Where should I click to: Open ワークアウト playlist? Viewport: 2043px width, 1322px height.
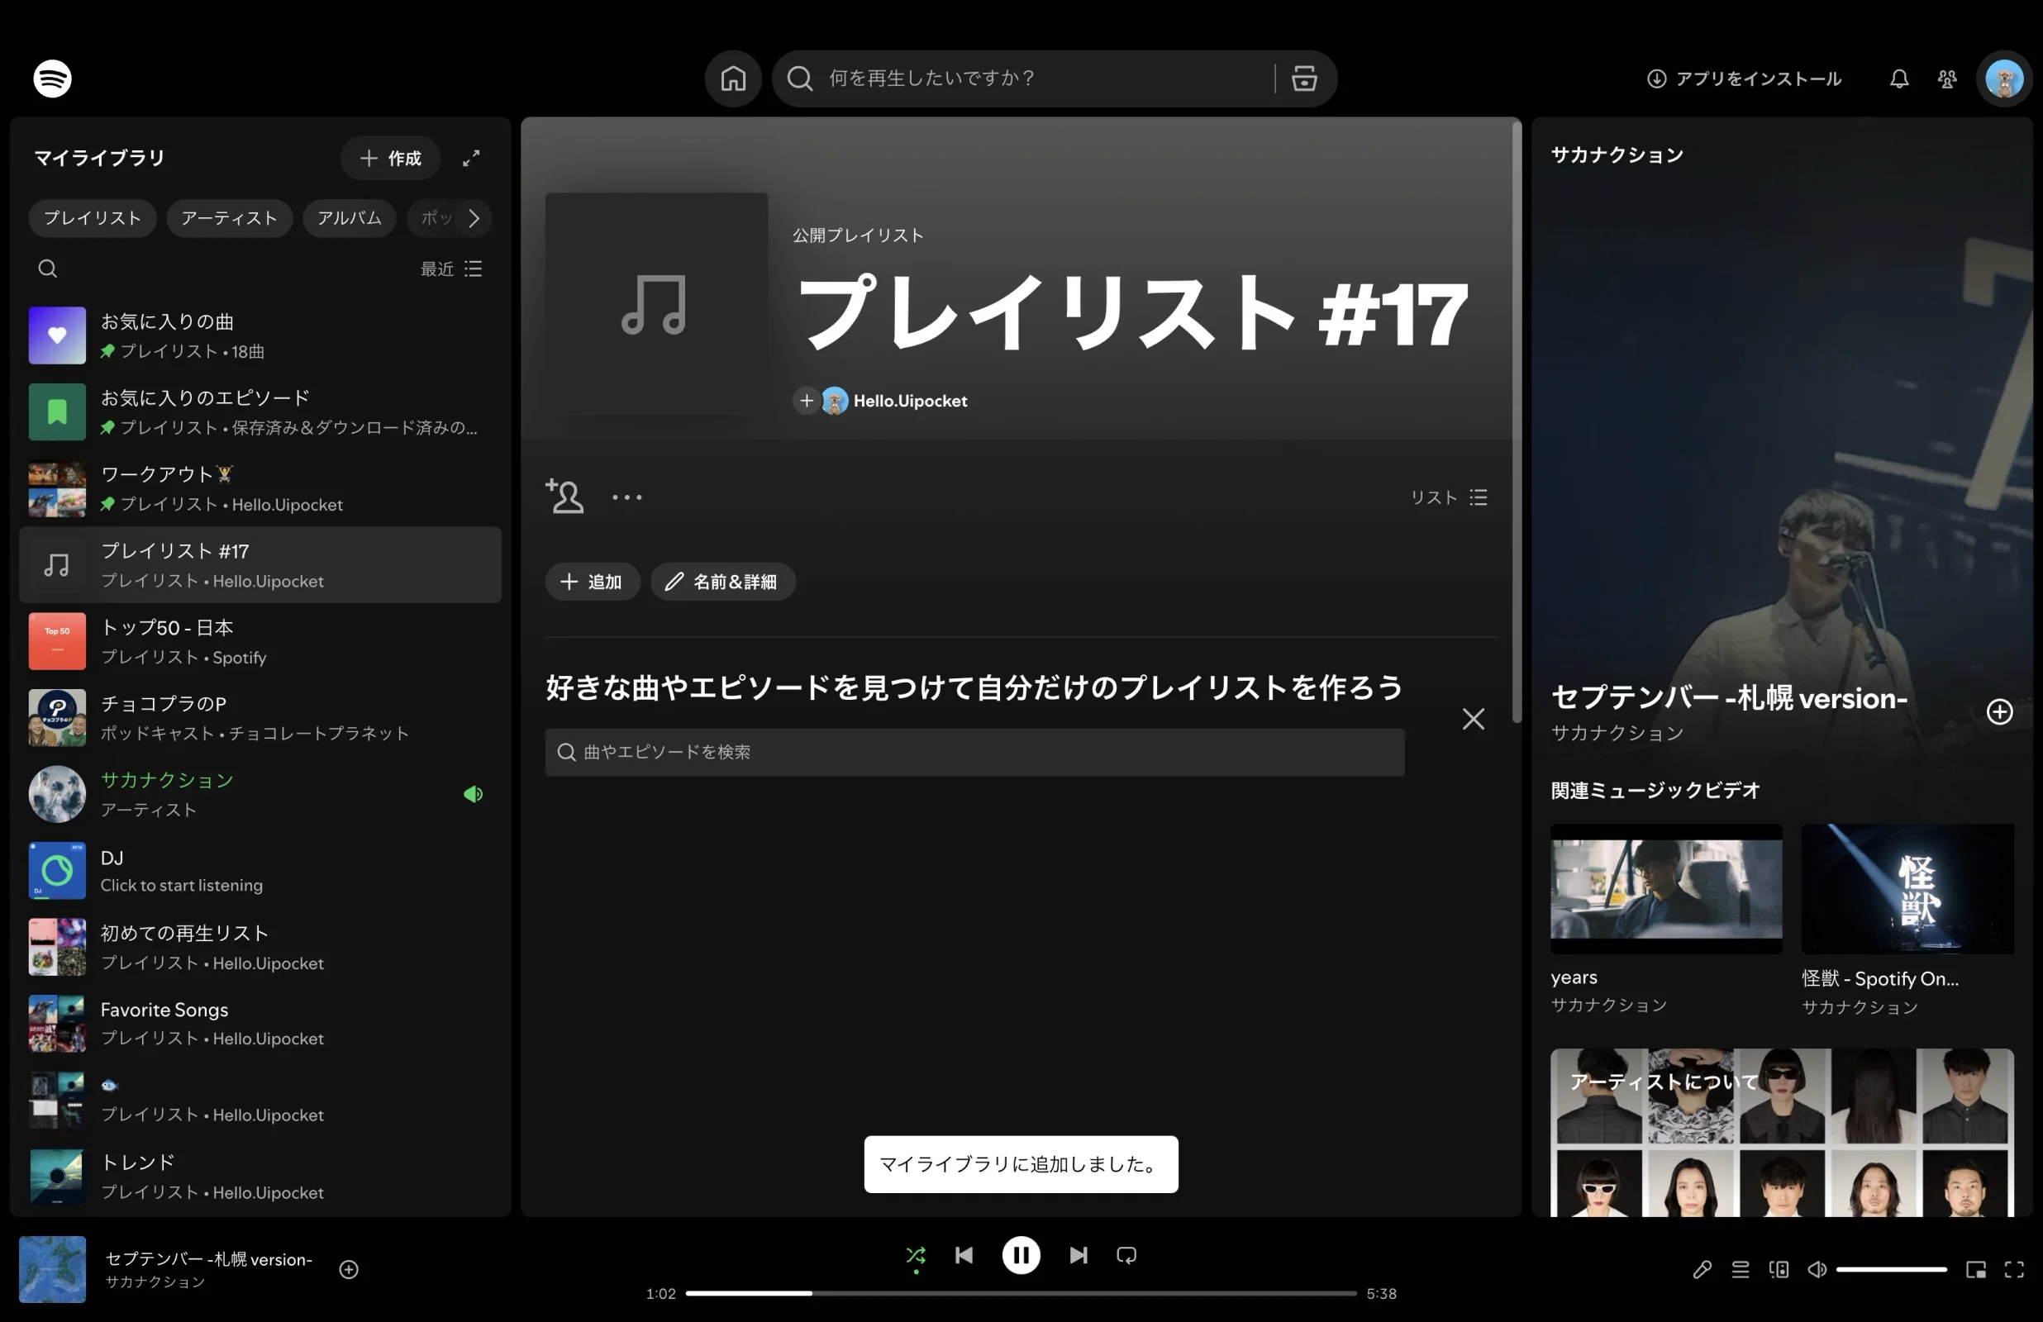coord(260,488)
